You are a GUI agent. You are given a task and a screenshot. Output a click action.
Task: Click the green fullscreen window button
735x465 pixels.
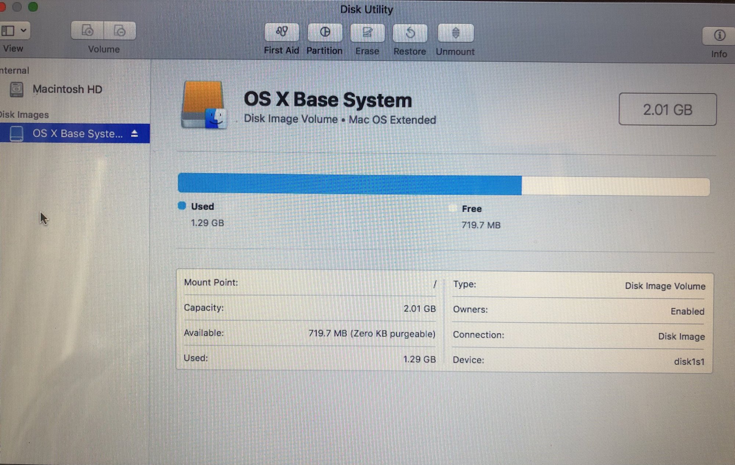tap(33, 7)
